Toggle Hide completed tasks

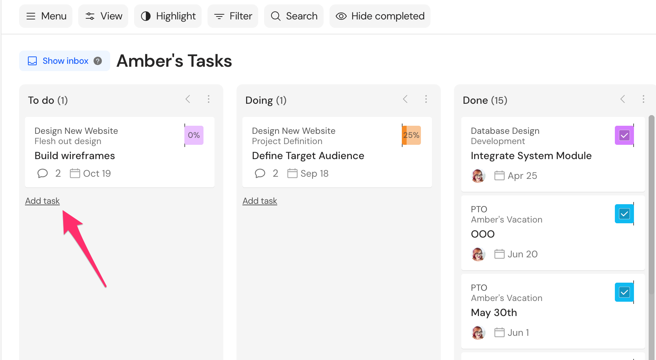coord(380,16)
